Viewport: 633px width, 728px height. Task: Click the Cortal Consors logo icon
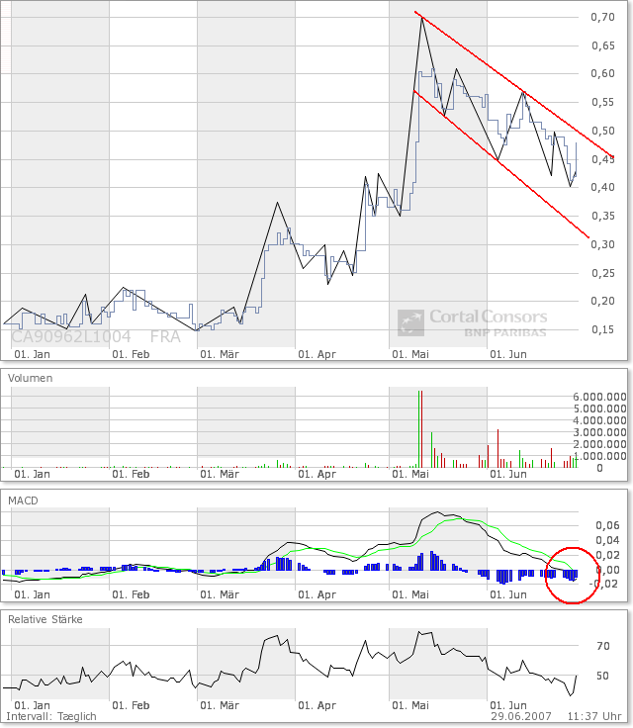pos(410,323)
